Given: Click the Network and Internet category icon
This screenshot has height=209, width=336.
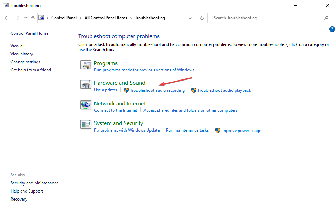Looking at the screenshot, I should coord(86,105).
